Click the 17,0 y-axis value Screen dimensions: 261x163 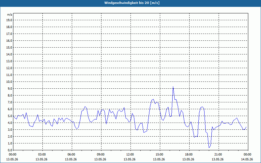(9, 34)
